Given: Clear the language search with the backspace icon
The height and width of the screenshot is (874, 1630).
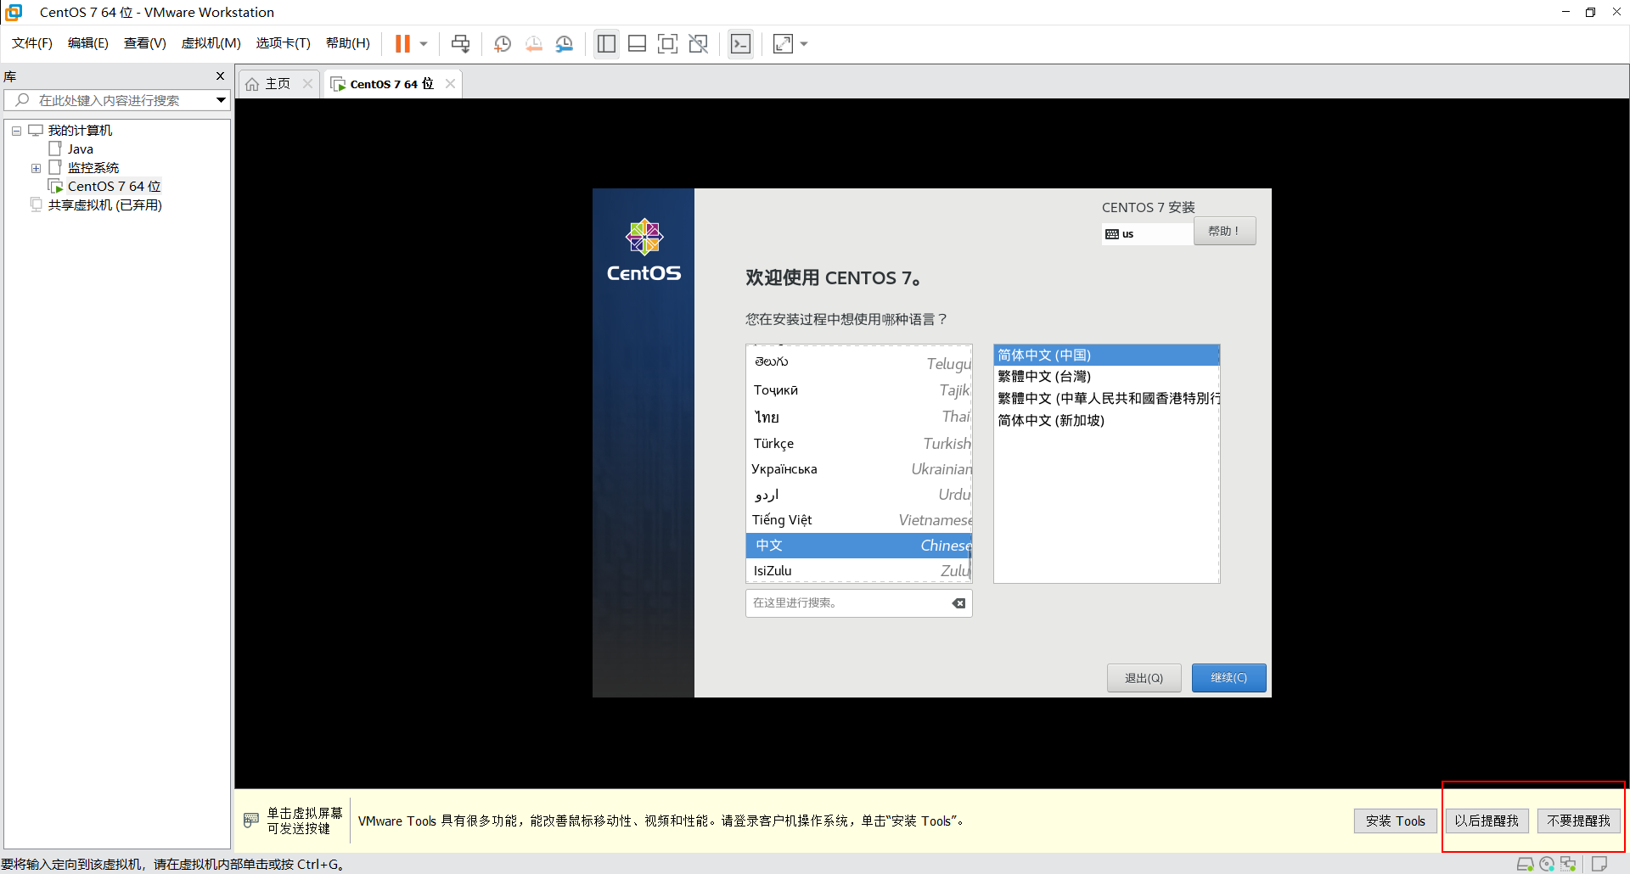Looking at the screenshot, I should tap(958, 603).
